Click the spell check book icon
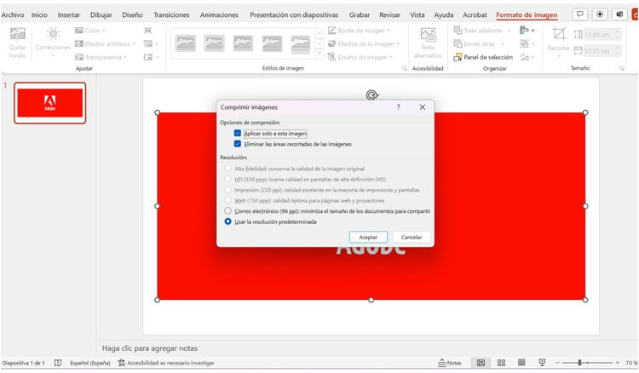This screenshot has width=639, height=373. tap(58, 363)
